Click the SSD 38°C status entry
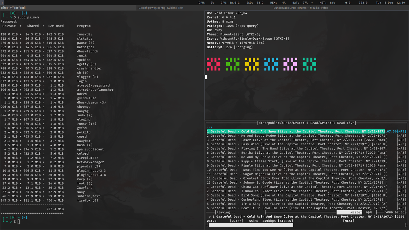 pyautogui.click(x=255, y=3)
